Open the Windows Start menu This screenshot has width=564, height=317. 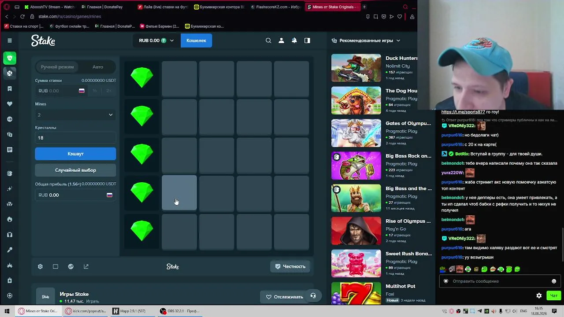pyautogui.click(x=7, y=311)
